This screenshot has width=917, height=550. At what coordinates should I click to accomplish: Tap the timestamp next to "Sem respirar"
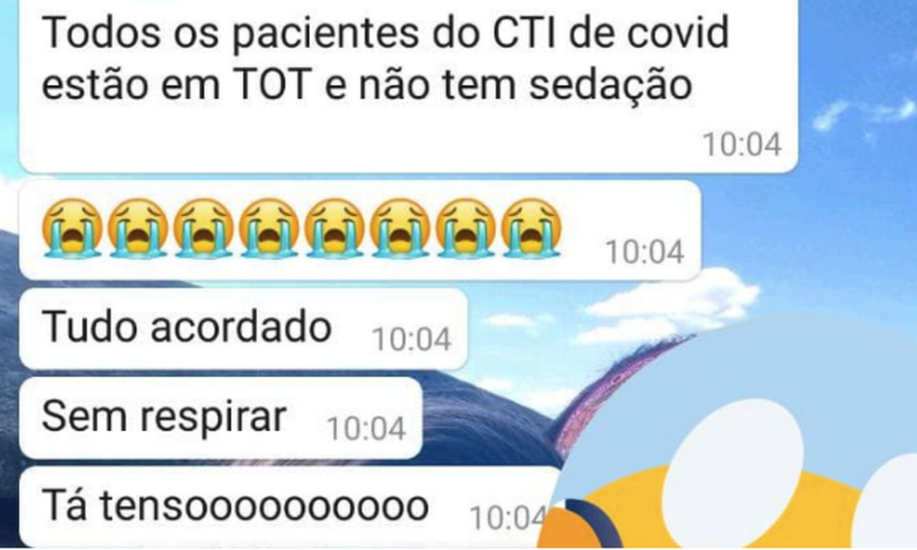[x=366, y=429]
